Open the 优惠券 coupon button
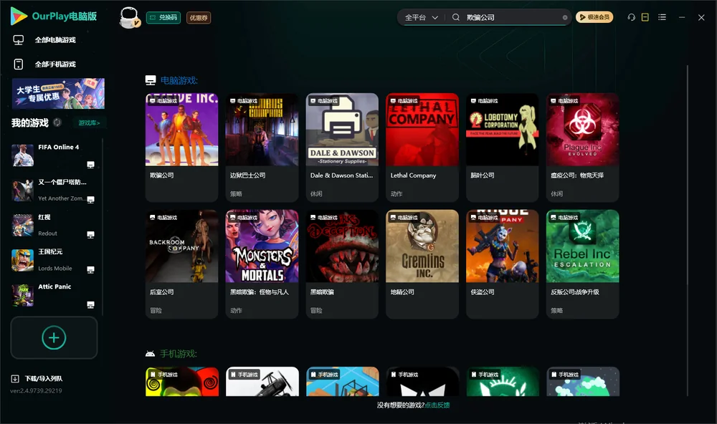This screenshot has width=717, height=424. click(199, 18)
